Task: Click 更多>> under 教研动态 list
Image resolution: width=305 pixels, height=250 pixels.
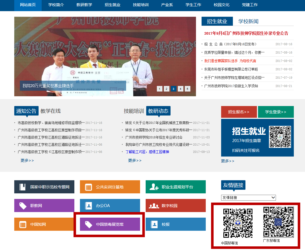Action: click(x=135, y=160)
